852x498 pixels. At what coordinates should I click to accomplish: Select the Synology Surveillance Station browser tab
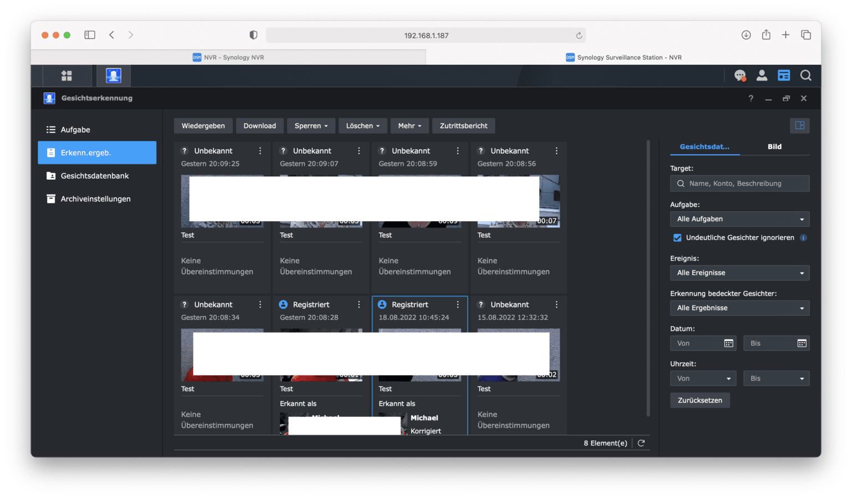623,57
